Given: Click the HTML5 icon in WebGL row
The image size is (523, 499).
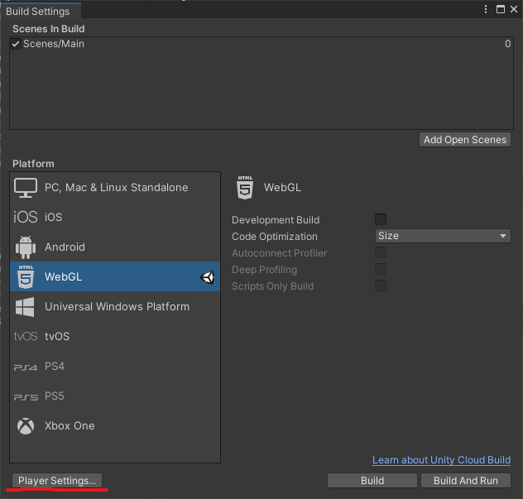Looking at the screenshot, I should pyautogui.click(x=26, y=277).
